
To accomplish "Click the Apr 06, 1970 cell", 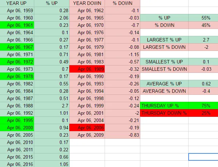I will click(x=87, y=25).
